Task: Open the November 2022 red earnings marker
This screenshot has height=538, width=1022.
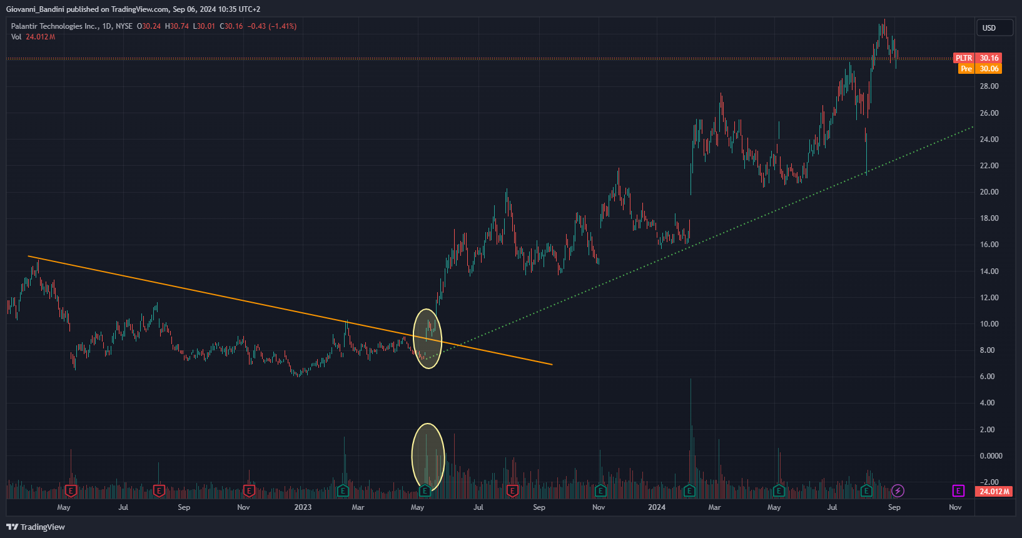Action: point(249,491)
